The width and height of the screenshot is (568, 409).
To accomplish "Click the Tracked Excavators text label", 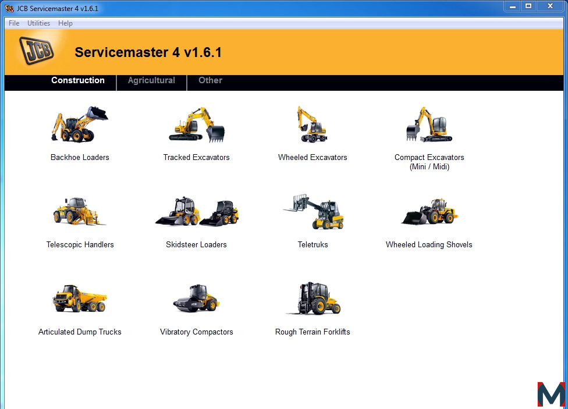I will point(196,157).
